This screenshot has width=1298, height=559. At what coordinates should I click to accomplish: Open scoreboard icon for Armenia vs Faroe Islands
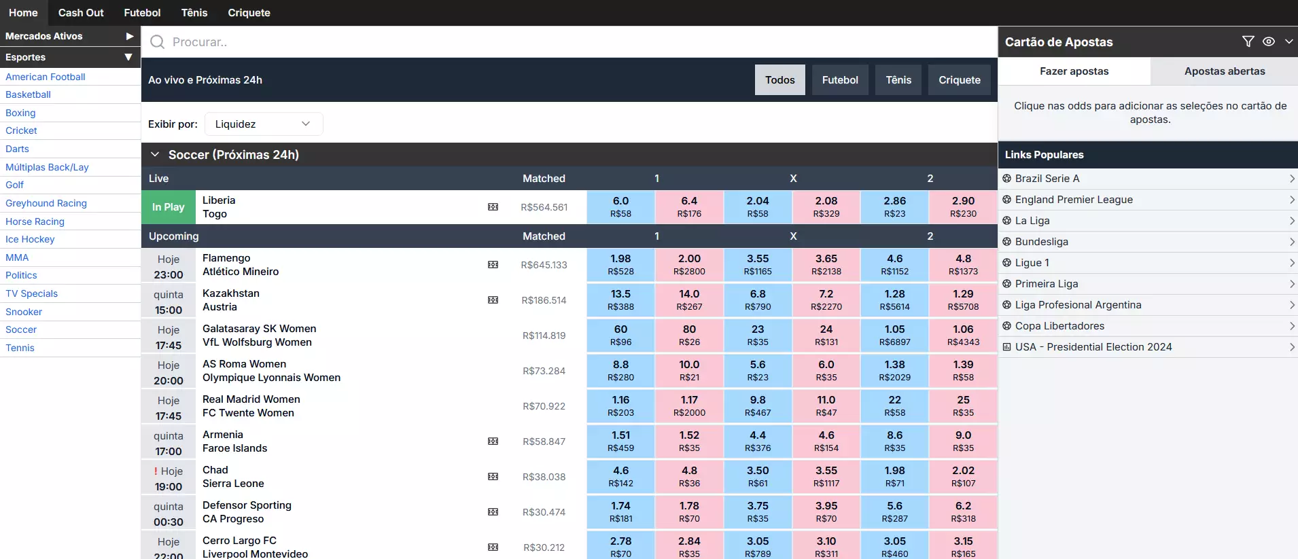point(493,441)
